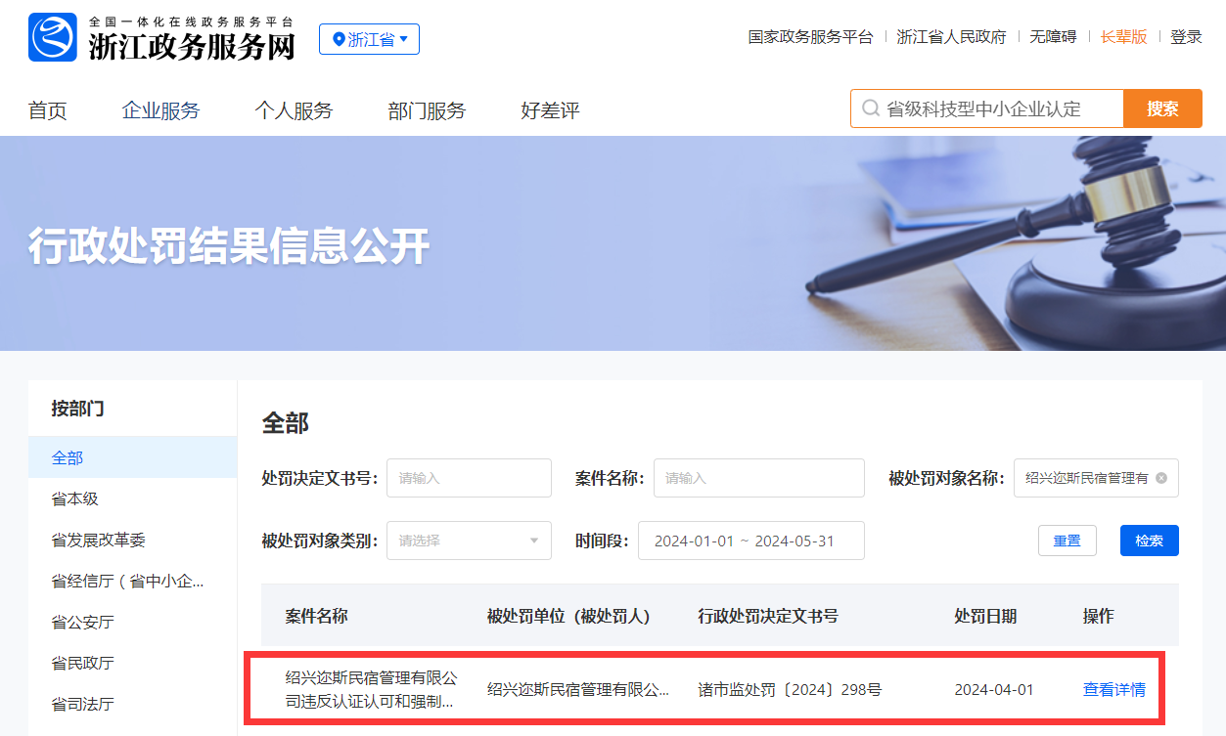Open the 浙江省 region dropdown
This screenshot has height=736, width=1226.
pyautogui.click(x=369, y=39)
